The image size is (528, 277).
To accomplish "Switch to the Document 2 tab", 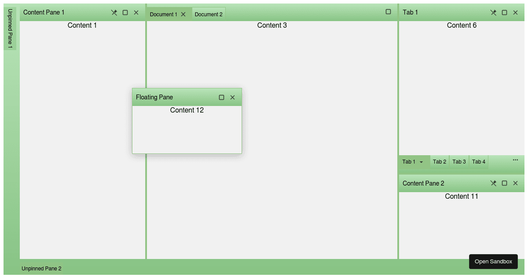I will pyautogui.click(x=209, y=14).
